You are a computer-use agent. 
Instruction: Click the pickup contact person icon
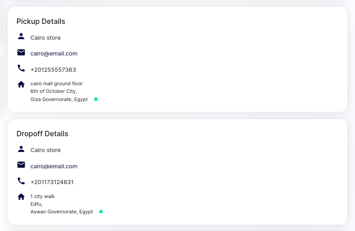[x=21, y=36]
